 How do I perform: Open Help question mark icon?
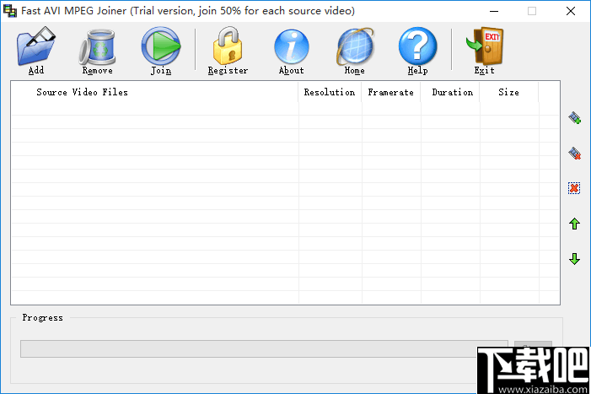417,46
